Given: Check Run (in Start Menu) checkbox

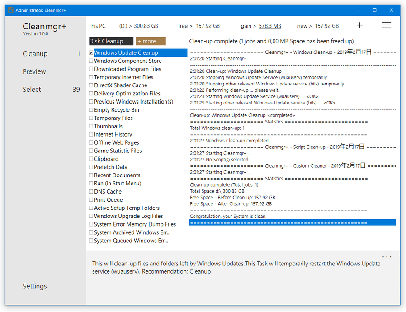Looking at the screenshot, I should coord(91,183).
